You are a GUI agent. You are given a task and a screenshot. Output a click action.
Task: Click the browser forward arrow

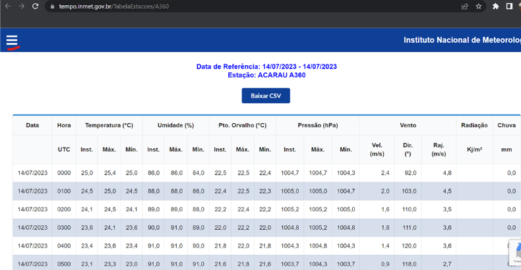(x=21, y=6)
